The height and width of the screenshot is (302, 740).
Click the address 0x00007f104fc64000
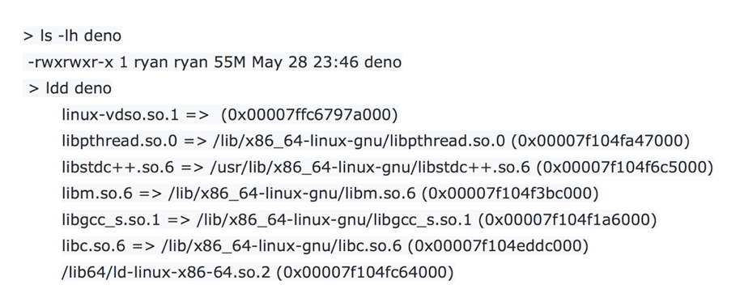click(365, 272)
